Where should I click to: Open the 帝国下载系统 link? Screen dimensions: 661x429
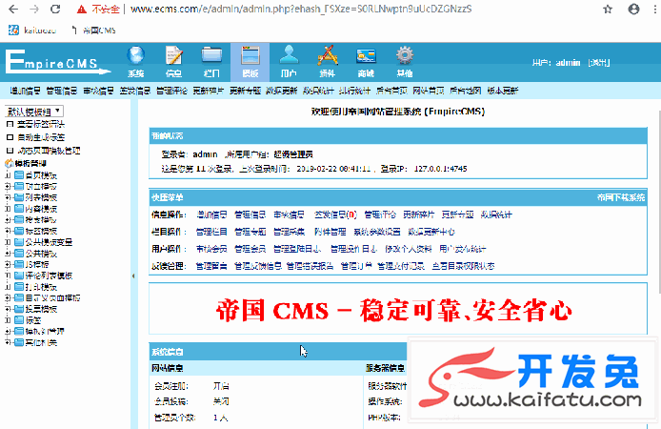[x=621, y=197]
